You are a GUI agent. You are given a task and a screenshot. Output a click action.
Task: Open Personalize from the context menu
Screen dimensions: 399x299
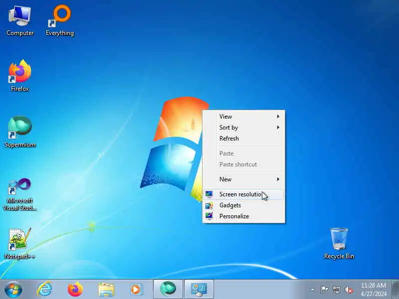(x=243, y=216)
